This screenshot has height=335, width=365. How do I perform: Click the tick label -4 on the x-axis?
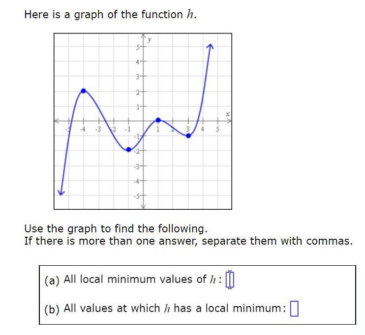[x=83, y=129]
